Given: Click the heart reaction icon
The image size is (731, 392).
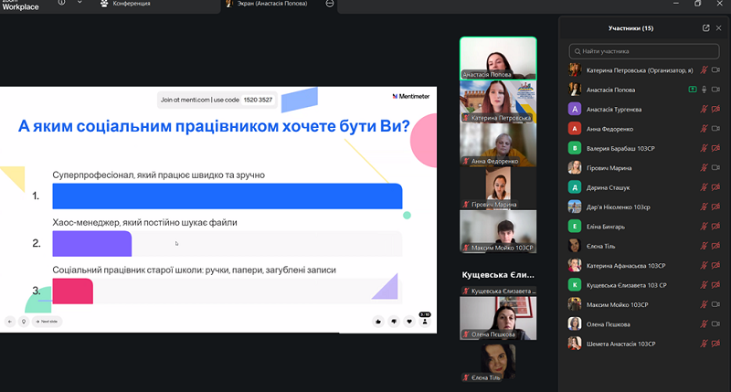Looking at the screenshot, I should point(408,321).
